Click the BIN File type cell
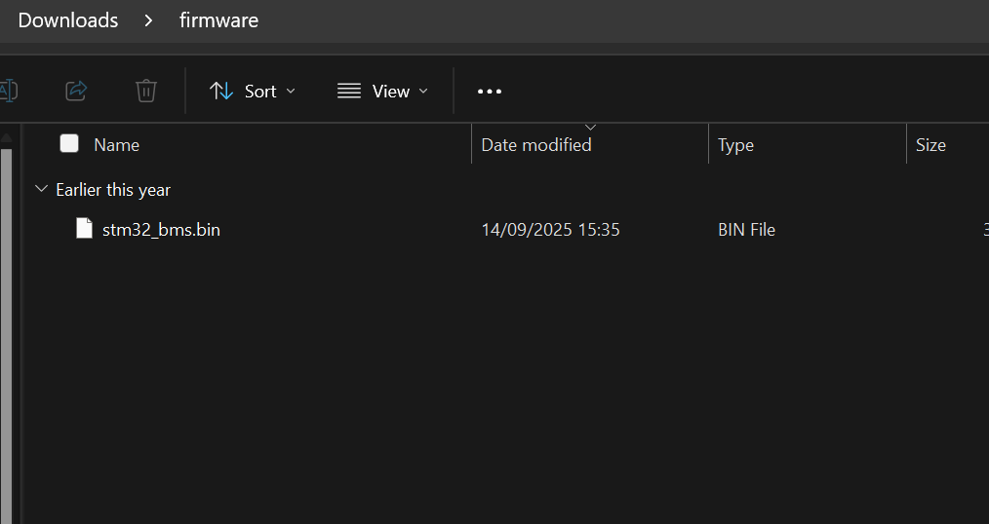This screenshot has width=989, height=524. pyautogui.click(x=746, y=230)
